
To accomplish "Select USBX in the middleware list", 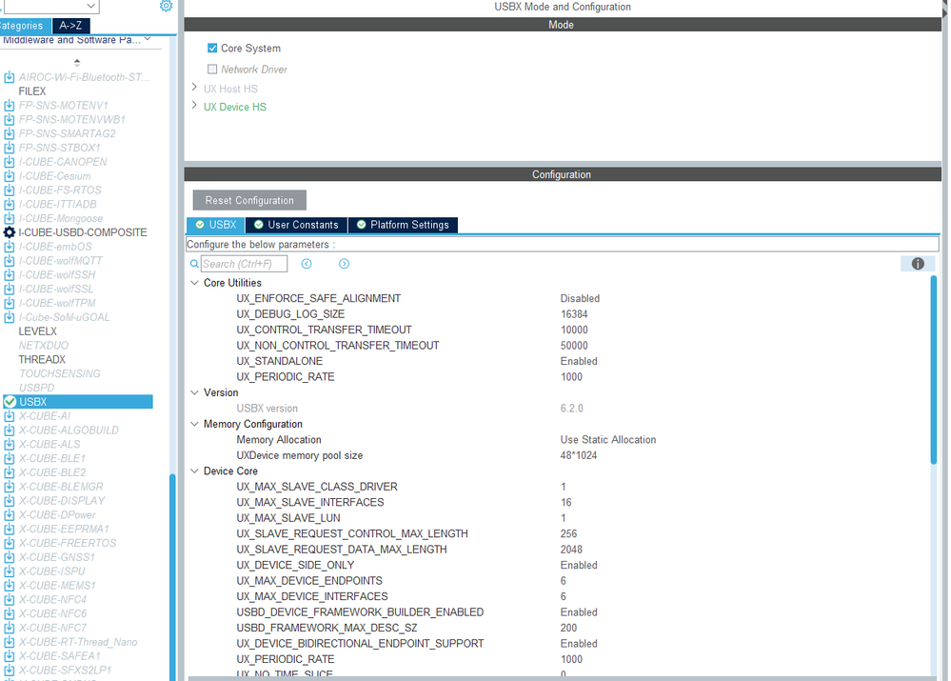I will click(x=33, y=402).
